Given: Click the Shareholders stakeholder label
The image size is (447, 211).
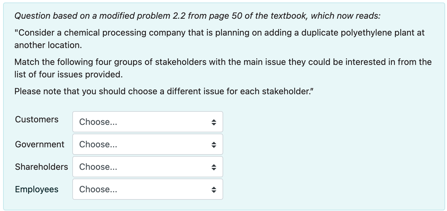Looking at the screenshot, I should [x=41, y=167].
